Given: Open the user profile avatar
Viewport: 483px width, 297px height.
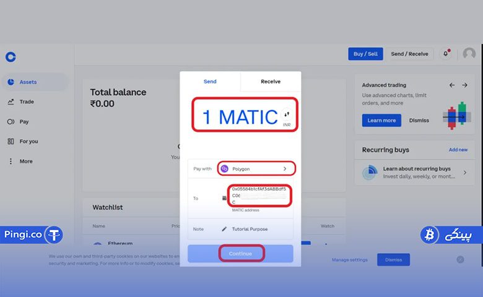Looking at the screenshot, I should 469,54.
